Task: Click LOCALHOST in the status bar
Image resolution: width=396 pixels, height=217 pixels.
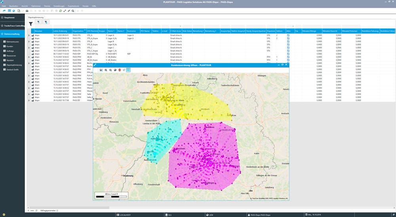Action: (x=125, y=215)
